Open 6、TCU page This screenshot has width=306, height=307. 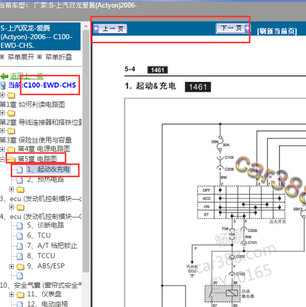(x=39, y=235)
